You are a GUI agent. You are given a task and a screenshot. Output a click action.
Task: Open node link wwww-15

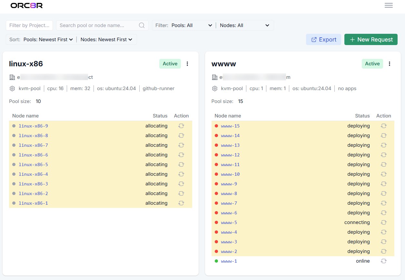coord(230,126)
